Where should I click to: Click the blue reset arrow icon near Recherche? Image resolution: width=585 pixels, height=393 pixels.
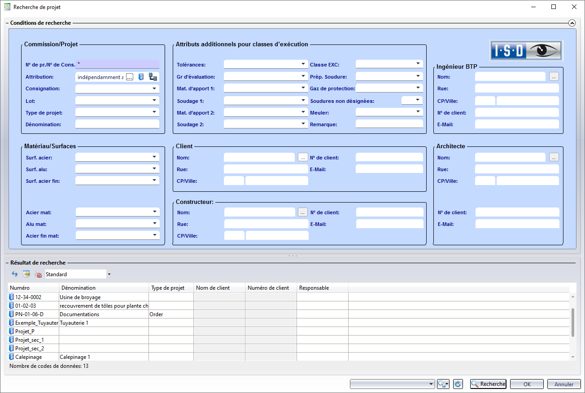[x=458, y=384]
